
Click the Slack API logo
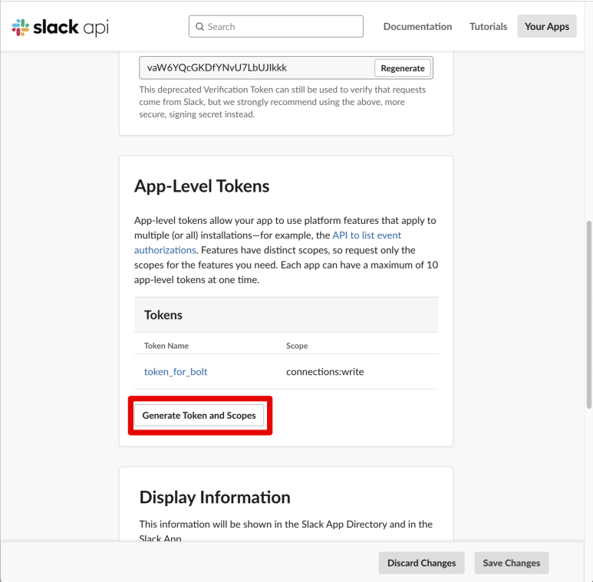[61, 27]
